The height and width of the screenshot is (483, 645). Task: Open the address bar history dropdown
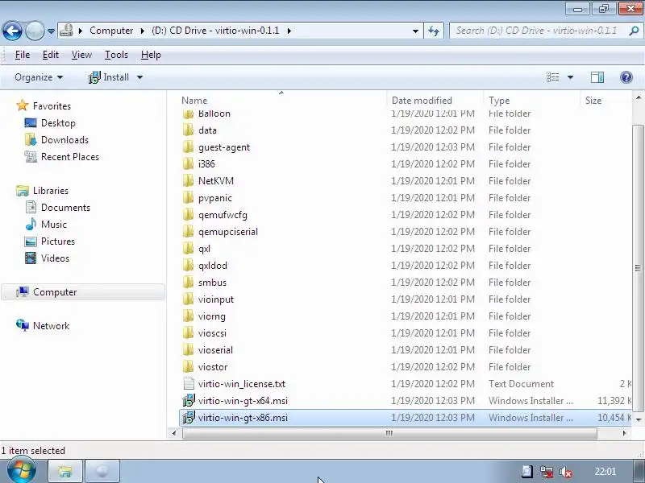(x=415, y=31)
